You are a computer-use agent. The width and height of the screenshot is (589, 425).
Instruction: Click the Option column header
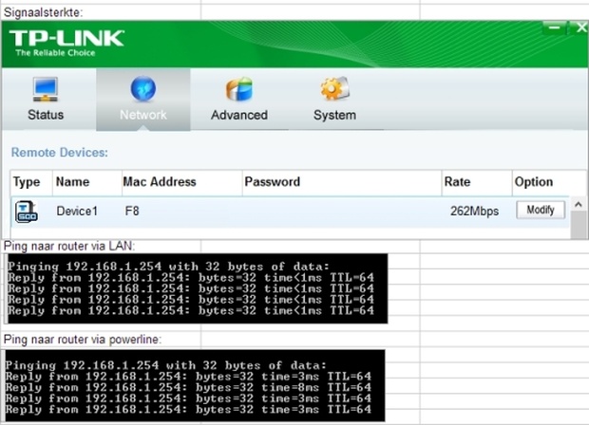point(533,182)
